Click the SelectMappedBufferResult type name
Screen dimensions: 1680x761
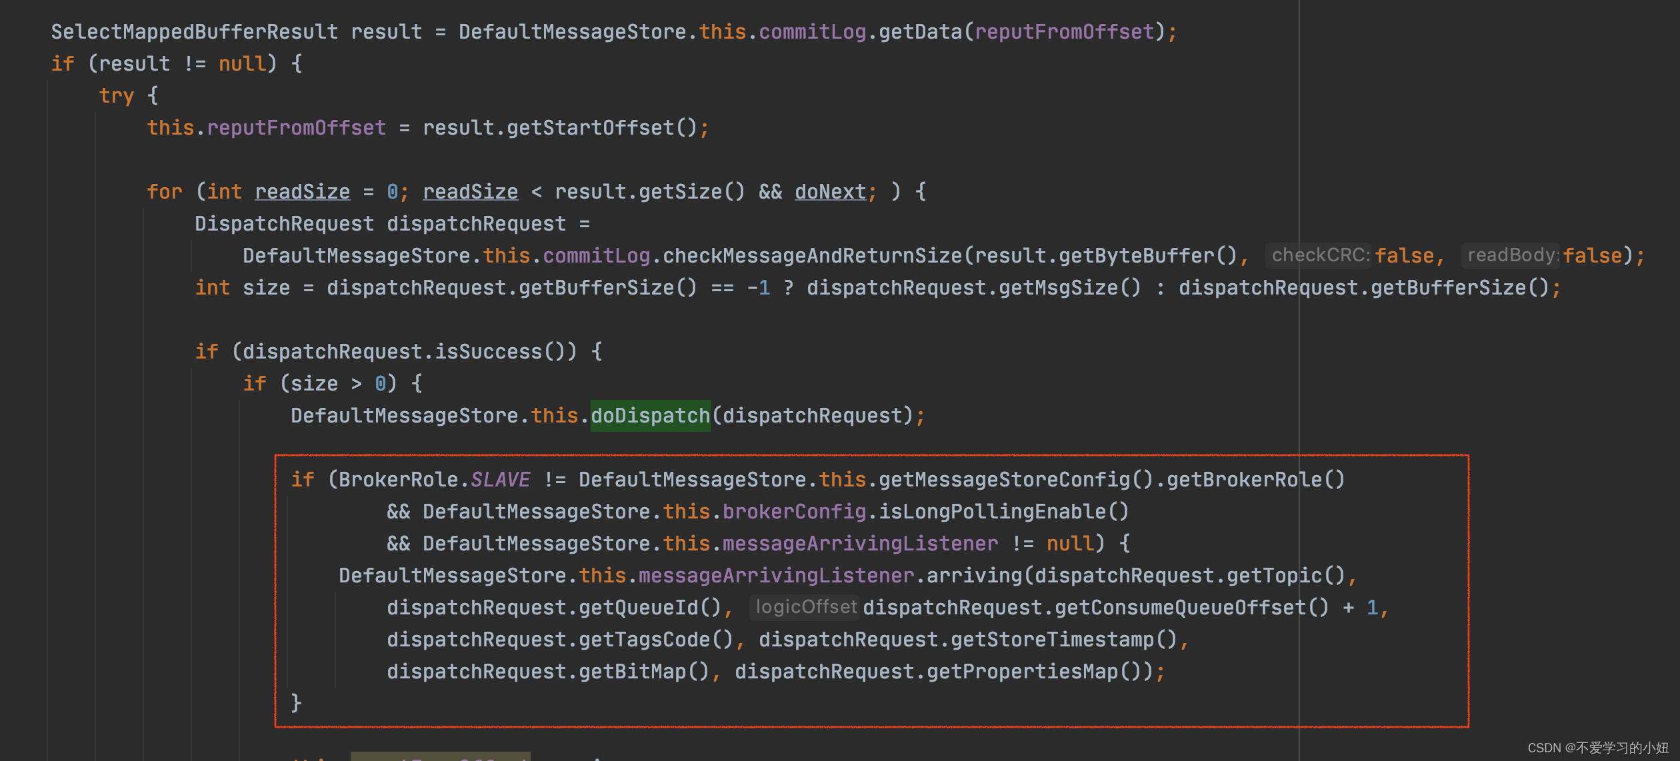coord(195,32)
